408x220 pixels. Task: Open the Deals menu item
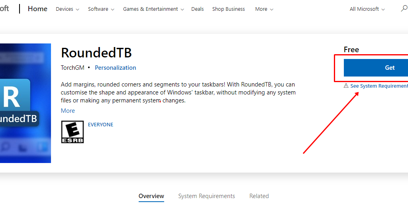[198, 9]
